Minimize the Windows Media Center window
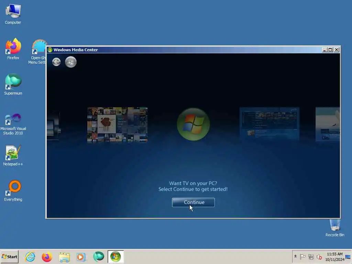This screenshot has height=264, width=352. [x=324, y=50]
